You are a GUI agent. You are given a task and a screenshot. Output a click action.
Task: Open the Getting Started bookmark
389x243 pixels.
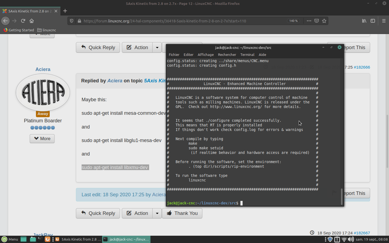click(x=19, y=30)
